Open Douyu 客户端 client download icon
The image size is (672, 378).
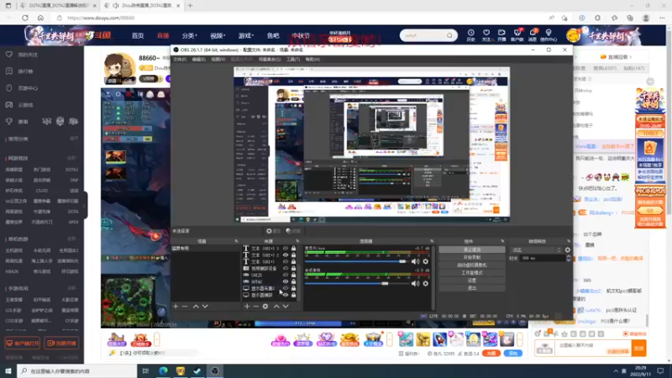517,35
